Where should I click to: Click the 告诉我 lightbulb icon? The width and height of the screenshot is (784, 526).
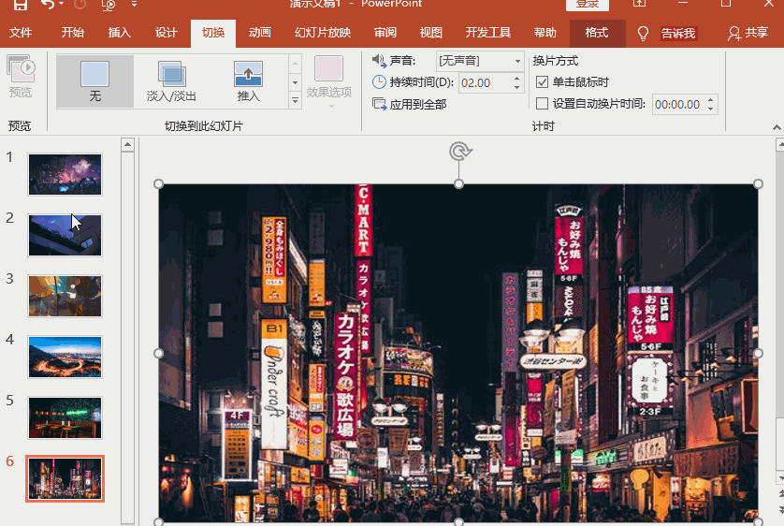(644, 33)
